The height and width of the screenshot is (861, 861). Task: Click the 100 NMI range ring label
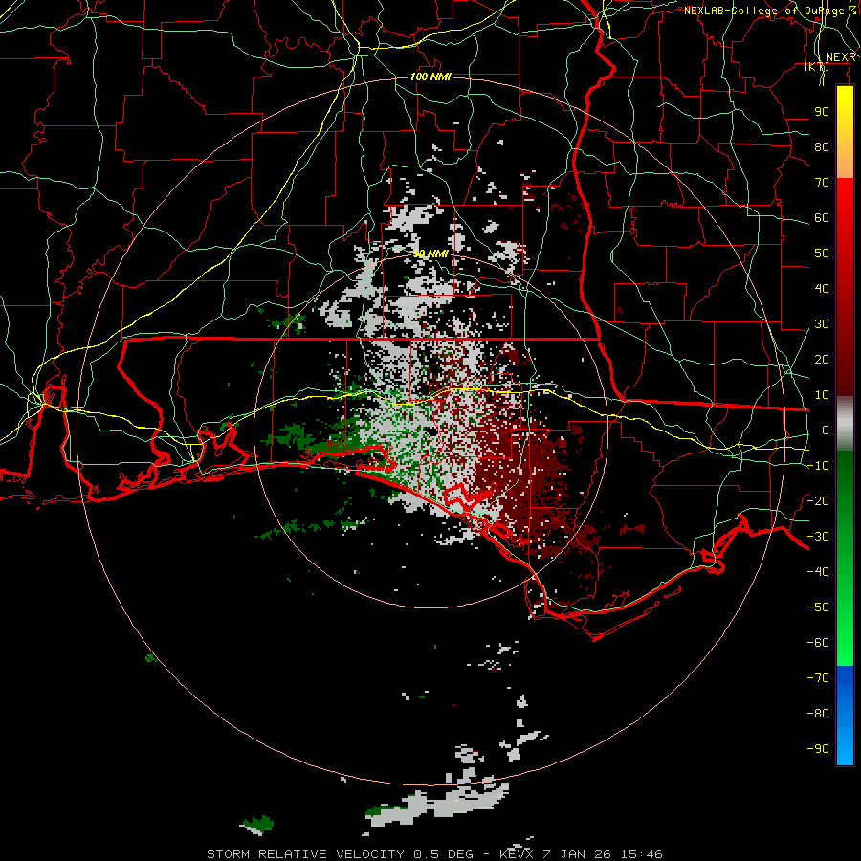pyautogui.click(x=431, y=77)
